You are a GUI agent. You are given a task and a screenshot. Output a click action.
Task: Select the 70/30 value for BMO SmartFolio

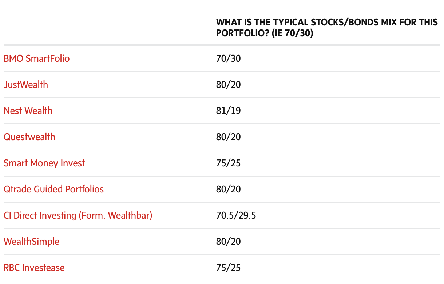pos(228,58)
